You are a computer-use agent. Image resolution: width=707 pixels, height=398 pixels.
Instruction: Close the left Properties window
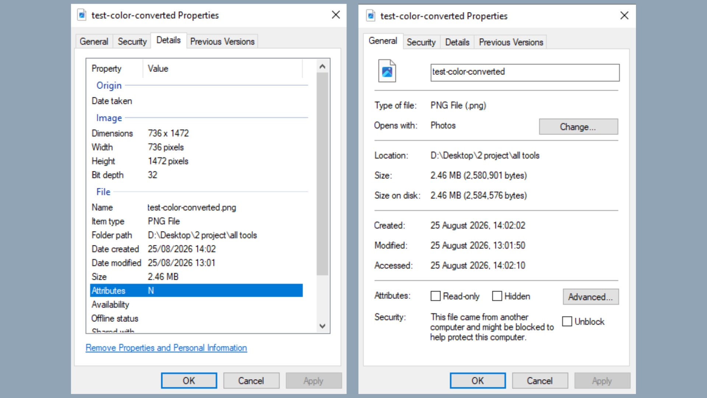click(335, 15)
